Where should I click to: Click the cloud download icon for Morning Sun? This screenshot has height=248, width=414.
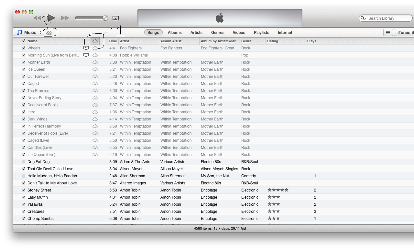(x=95, y=55)
